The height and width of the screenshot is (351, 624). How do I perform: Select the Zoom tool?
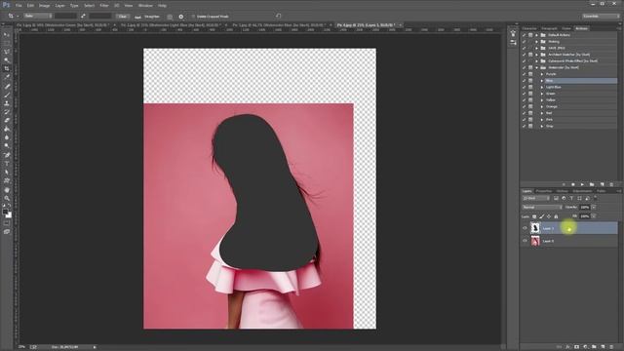pos(7,198)
